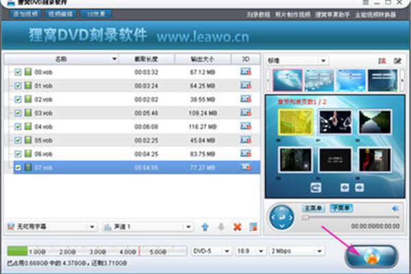Uncheck the 00.vob checkbox

coord(18,72)
